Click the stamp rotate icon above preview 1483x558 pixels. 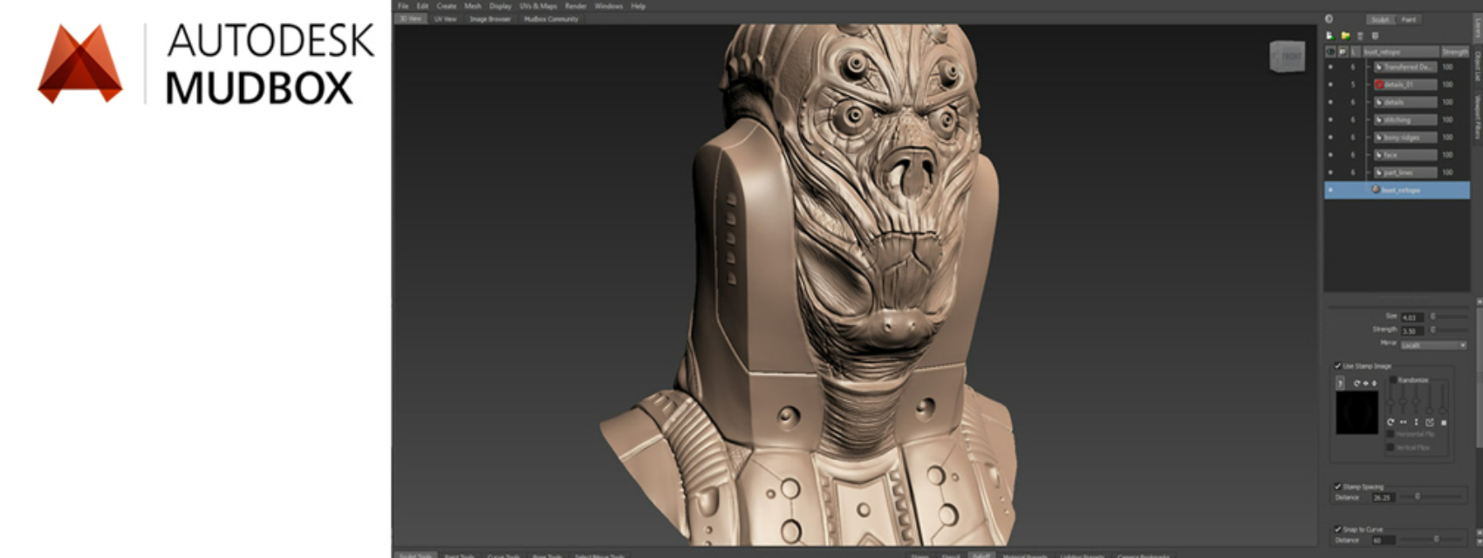coord(1357,384)
